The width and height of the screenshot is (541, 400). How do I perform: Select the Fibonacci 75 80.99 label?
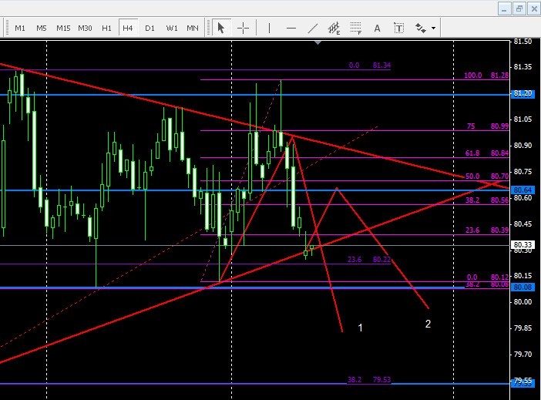point(487,126)
